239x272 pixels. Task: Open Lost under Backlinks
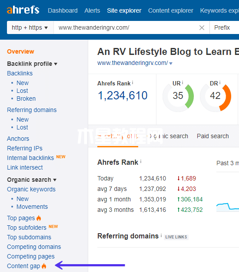tap(22, 91)
